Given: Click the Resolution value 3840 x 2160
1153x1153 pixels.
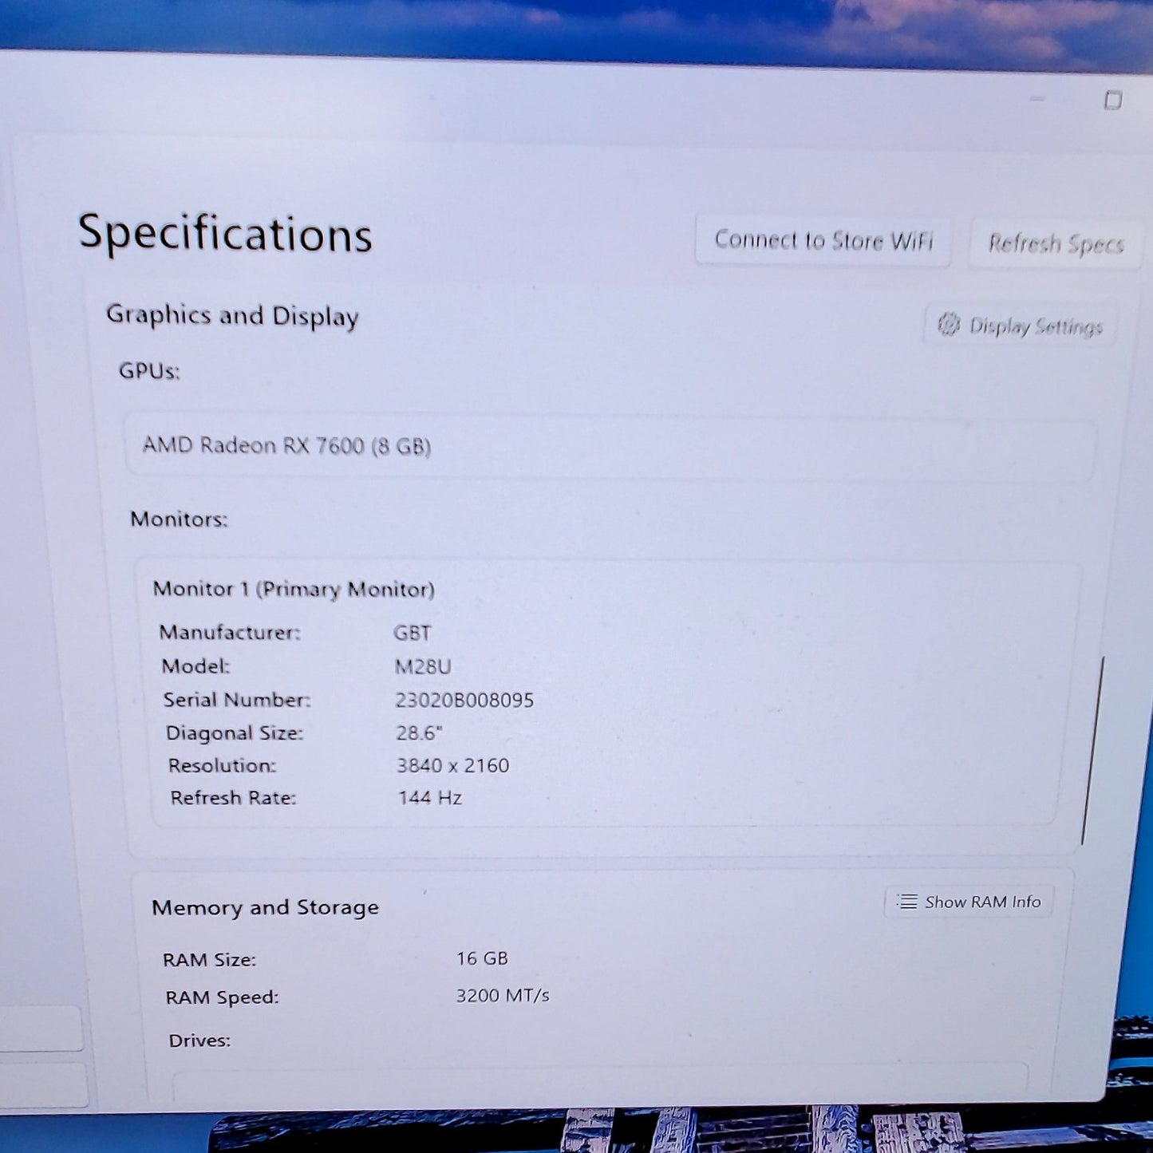Looking at the screenshot, I should (452, 766).
